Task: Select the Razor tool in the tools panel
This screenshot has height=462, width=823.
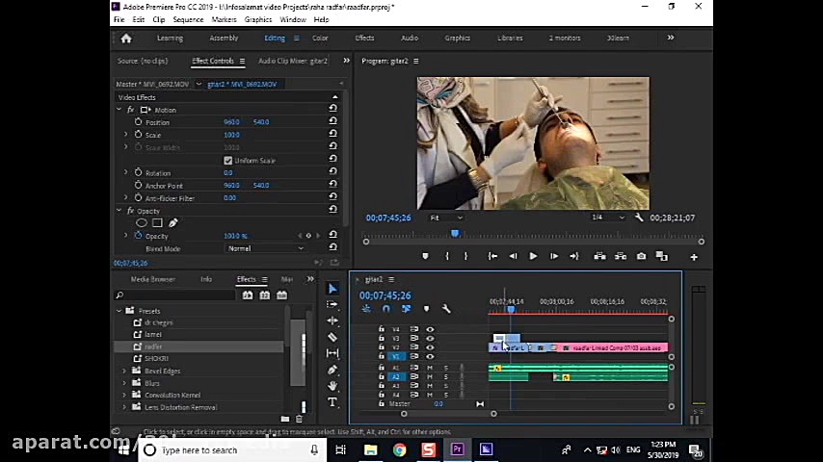Action: click(332, 337)
